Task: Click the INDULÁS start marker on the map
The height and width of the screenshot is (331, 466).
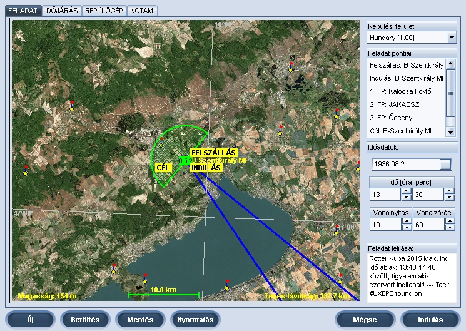Action: [206, 168]
